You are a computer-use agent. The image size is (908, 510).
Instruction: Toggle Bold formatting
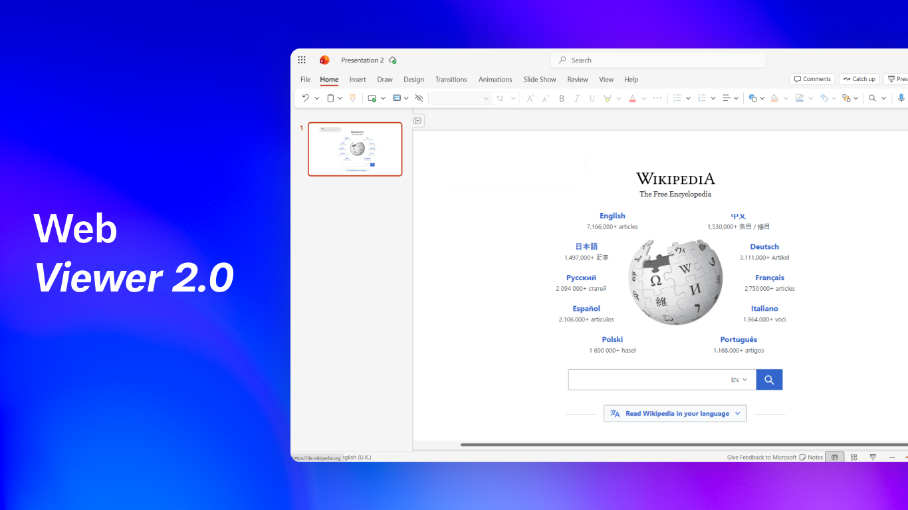coord(561,98)
